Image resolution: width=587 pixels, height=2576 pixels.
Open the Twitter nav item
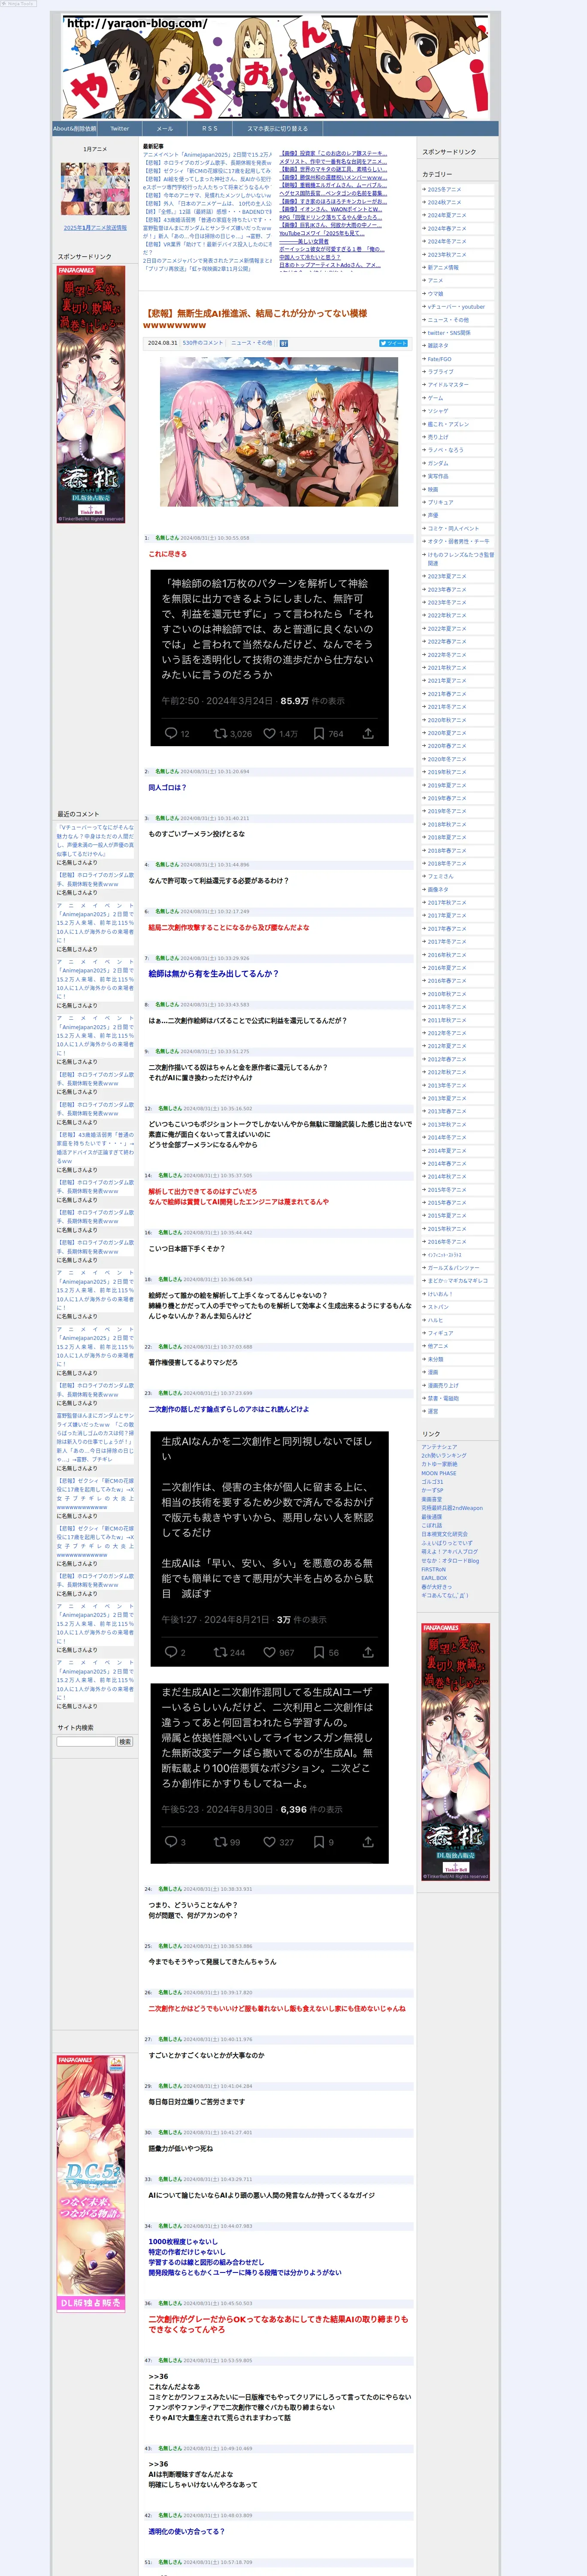pyautogui.click(x=120, y=129)
